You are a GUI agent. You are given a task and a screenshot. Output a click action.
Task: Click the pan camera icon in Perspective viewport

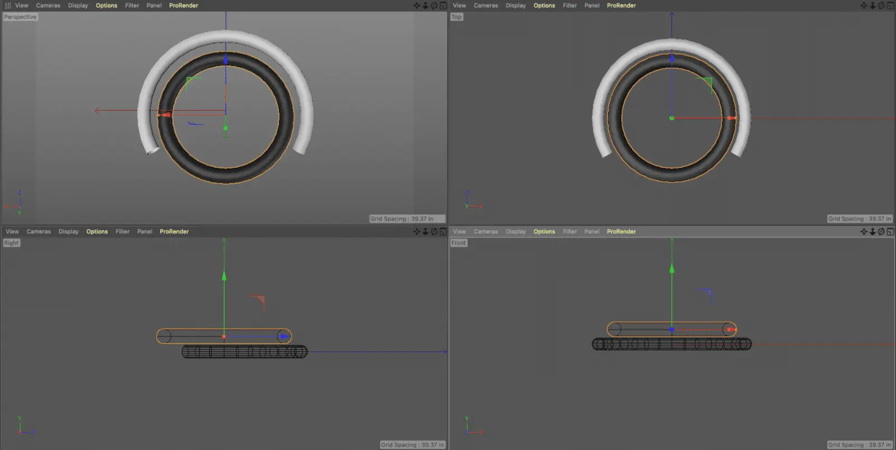[x=417, y=6]
